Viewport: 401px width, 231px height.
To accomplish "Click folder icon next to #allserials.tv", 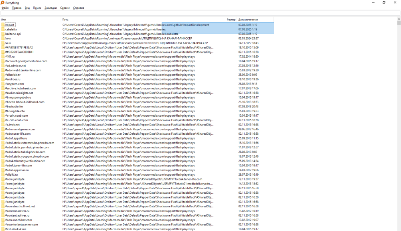I will point(3,75).
